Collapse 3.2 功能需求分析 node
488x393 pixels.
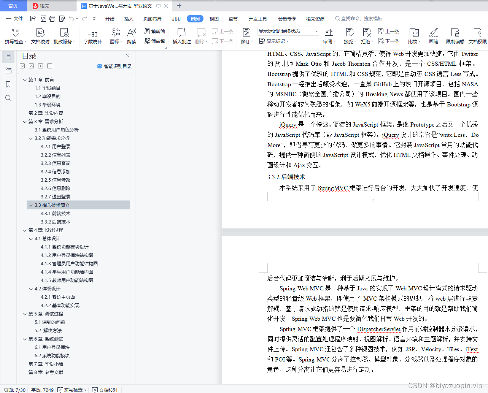(x=31, y=138)
